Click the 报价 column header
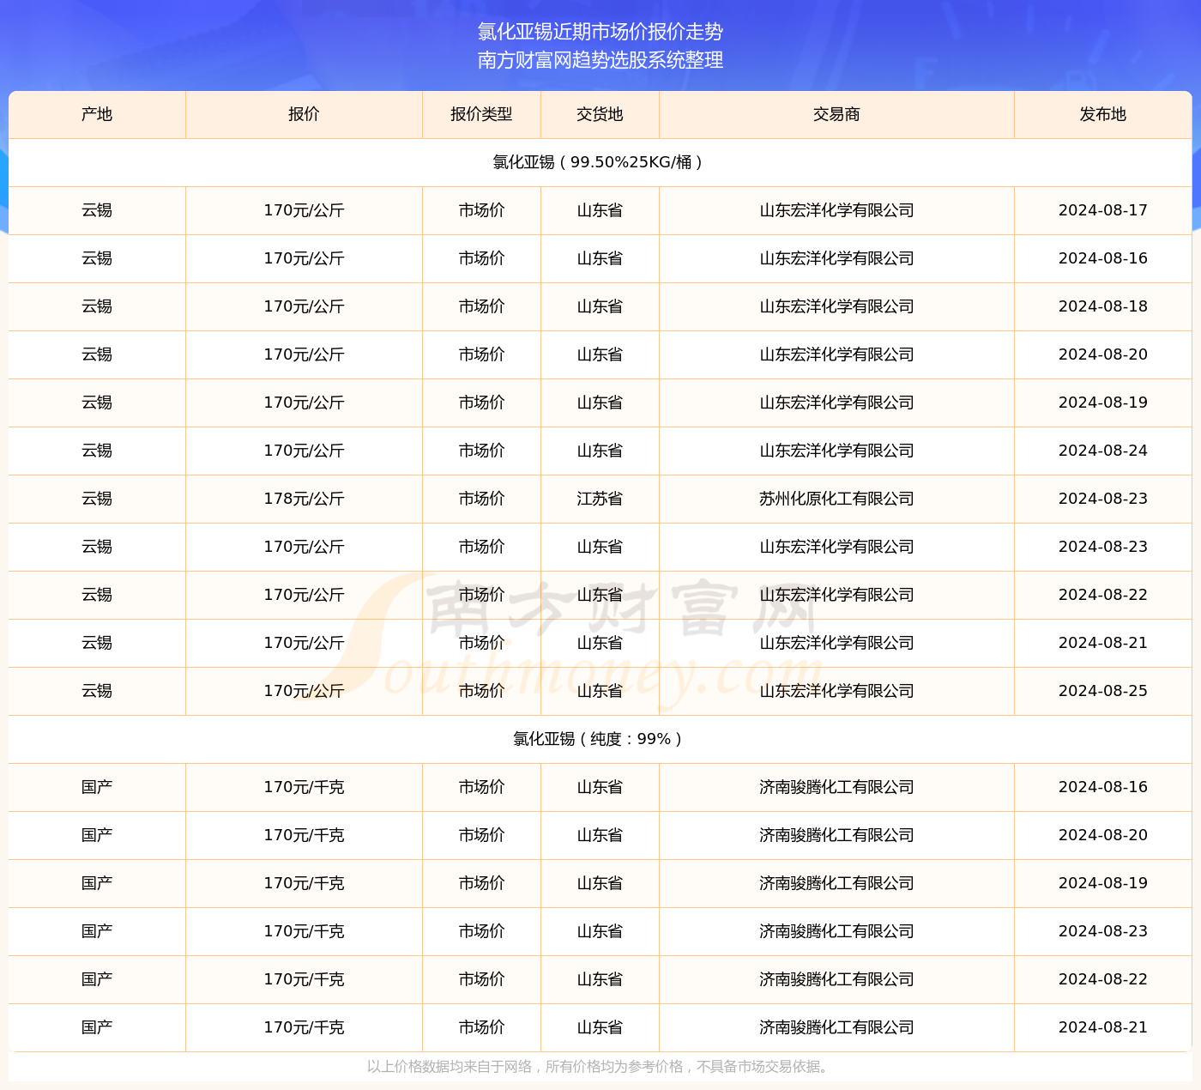 304,114
